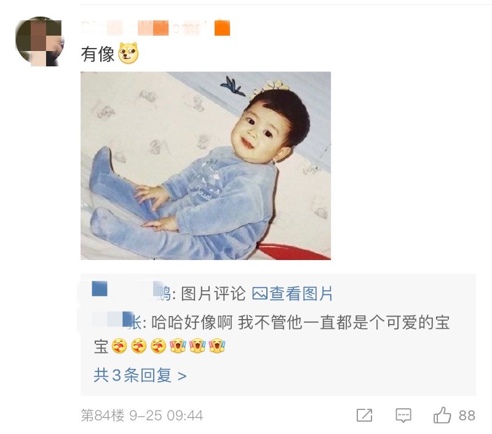This screenshot has height=434, width=492.
Task: Tap the last cheering emoji in reply
Action: 217,346
